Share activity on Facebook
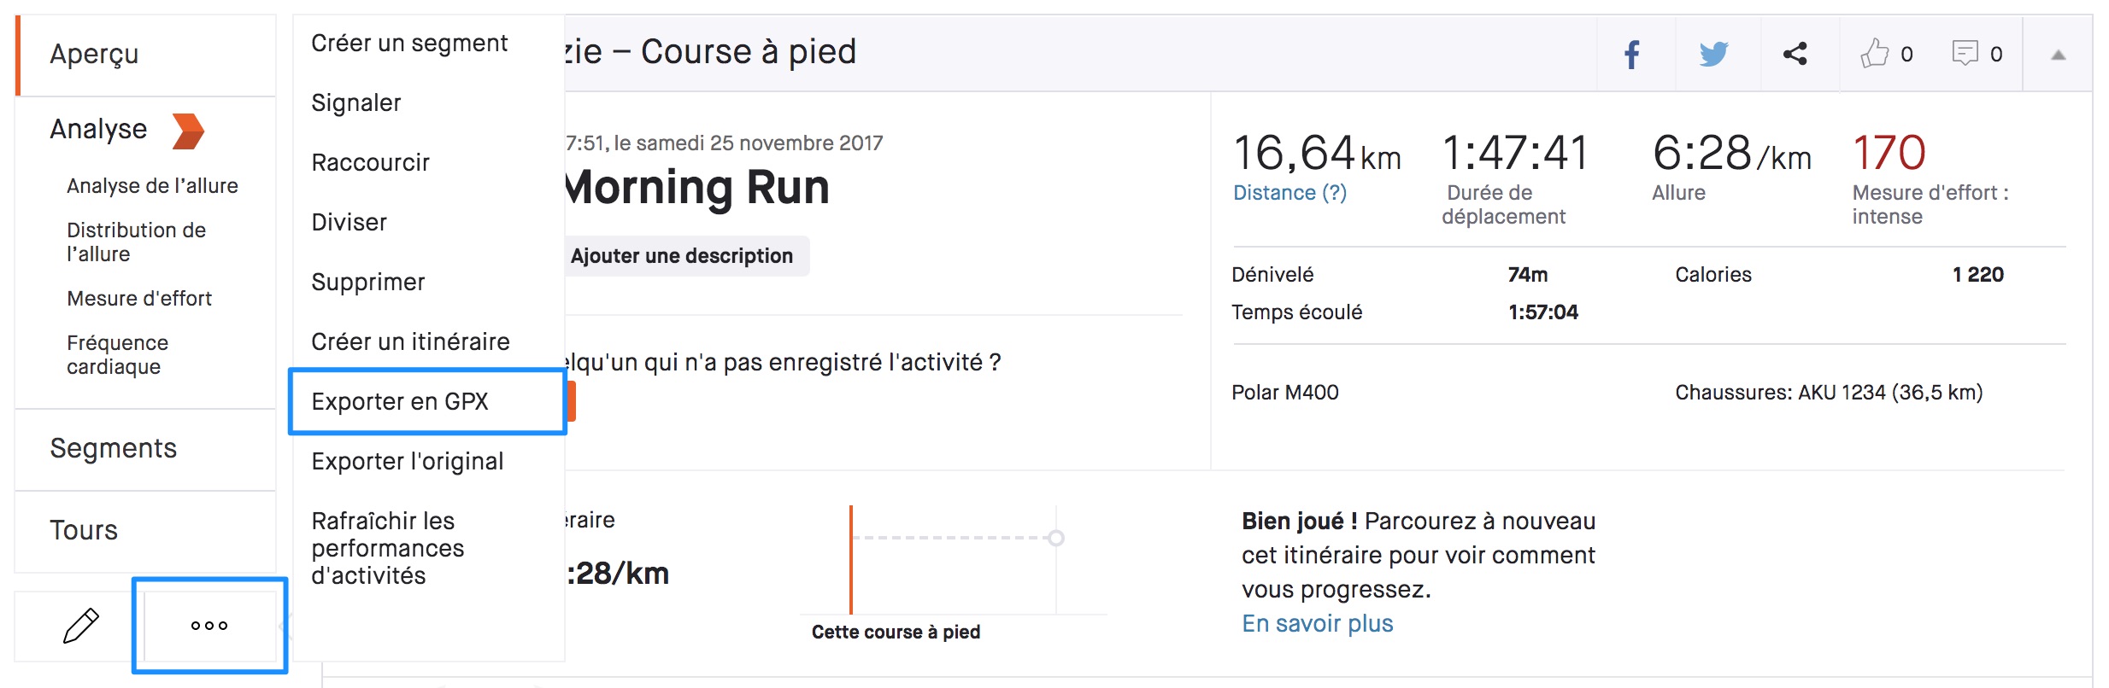Viewport: 2109px width, 688px height. coord(1631,55)
